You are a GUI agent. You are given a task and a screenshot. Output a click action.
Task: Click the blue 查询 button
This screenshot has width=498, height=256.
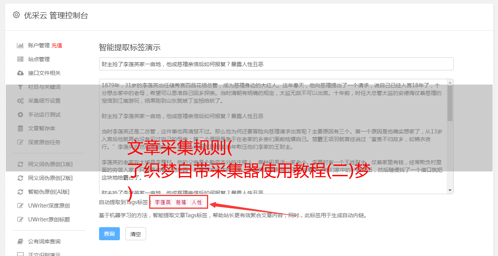click(x=109, y=234)
